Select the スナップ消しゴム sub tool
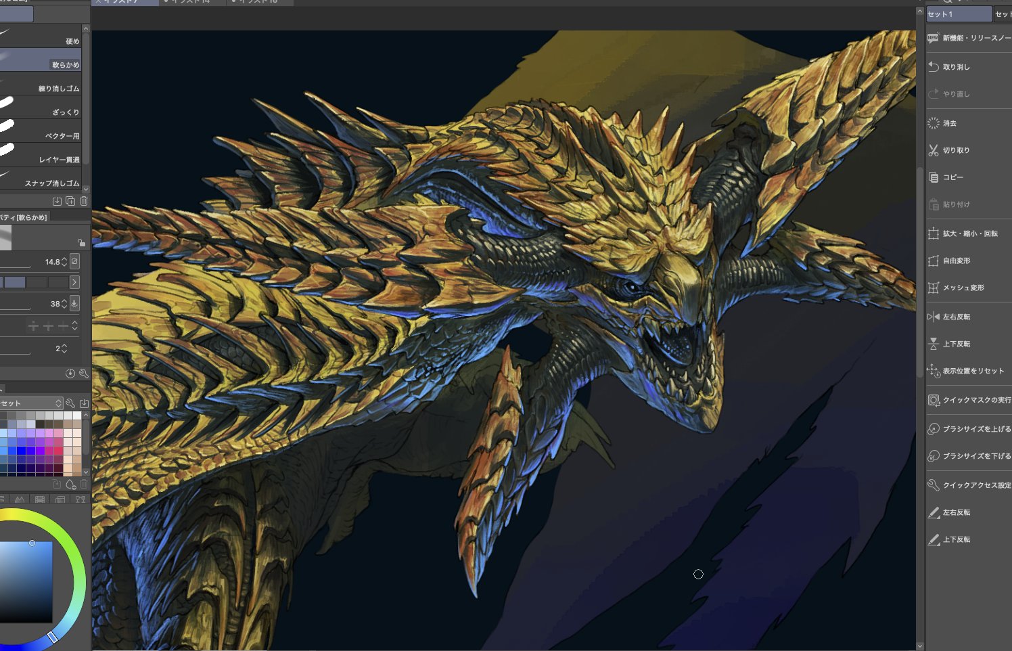 pyautogui.click(x=41, y=178)
